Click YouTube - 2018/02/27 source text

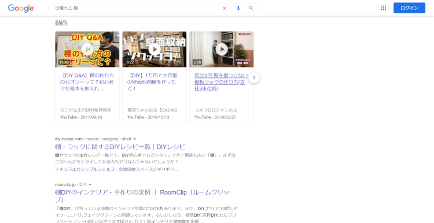[215, 117]
